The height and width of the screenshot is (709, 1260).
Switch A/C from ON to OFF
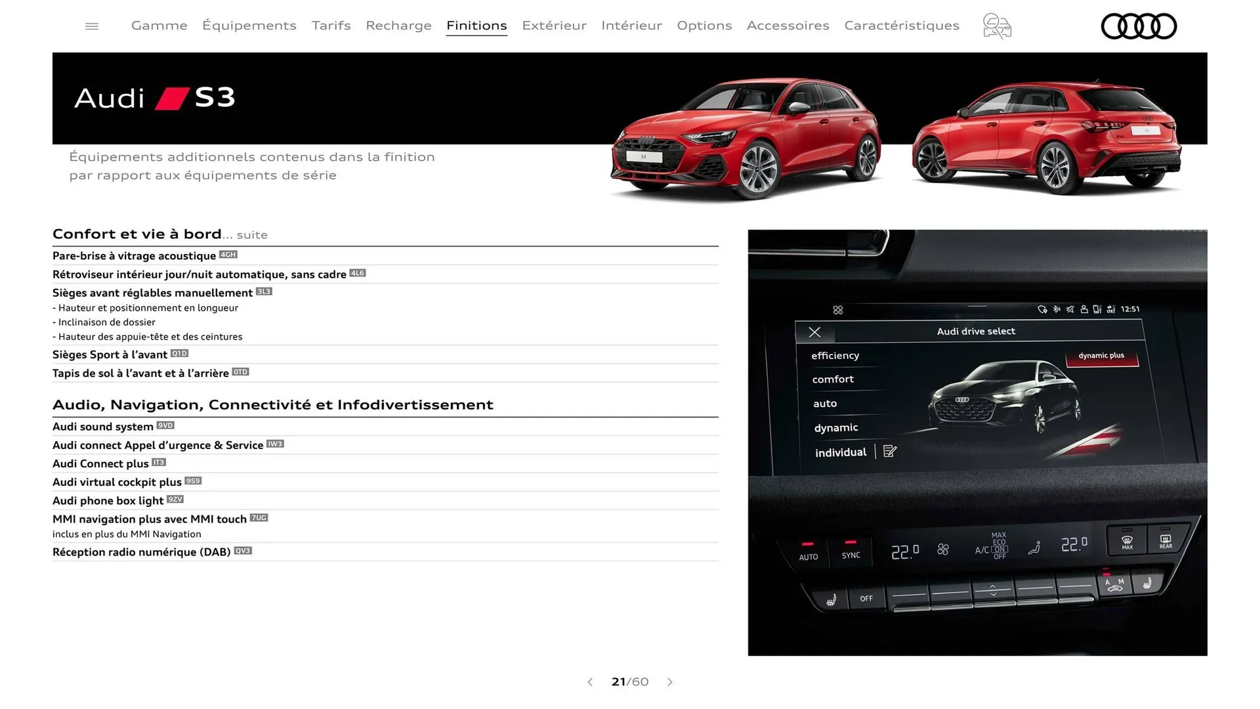click(x=999, y=549)
